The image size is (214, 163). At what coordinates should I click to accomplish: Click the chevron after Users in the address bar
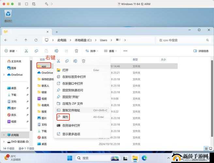click(111, 40)
